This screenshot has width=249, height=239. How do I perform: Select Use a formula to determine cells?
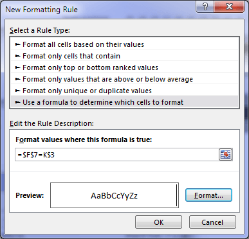pyautogui.click(x=124, y=102)
